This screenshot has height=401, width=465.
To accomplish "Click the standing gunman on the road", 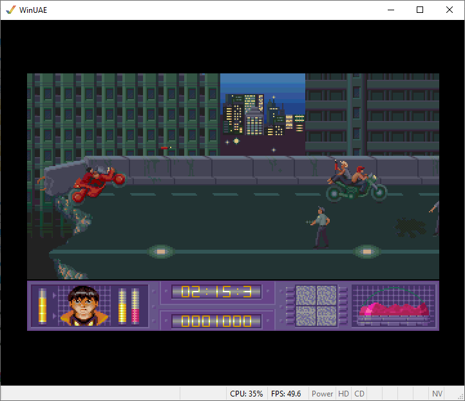I will 319,228.
